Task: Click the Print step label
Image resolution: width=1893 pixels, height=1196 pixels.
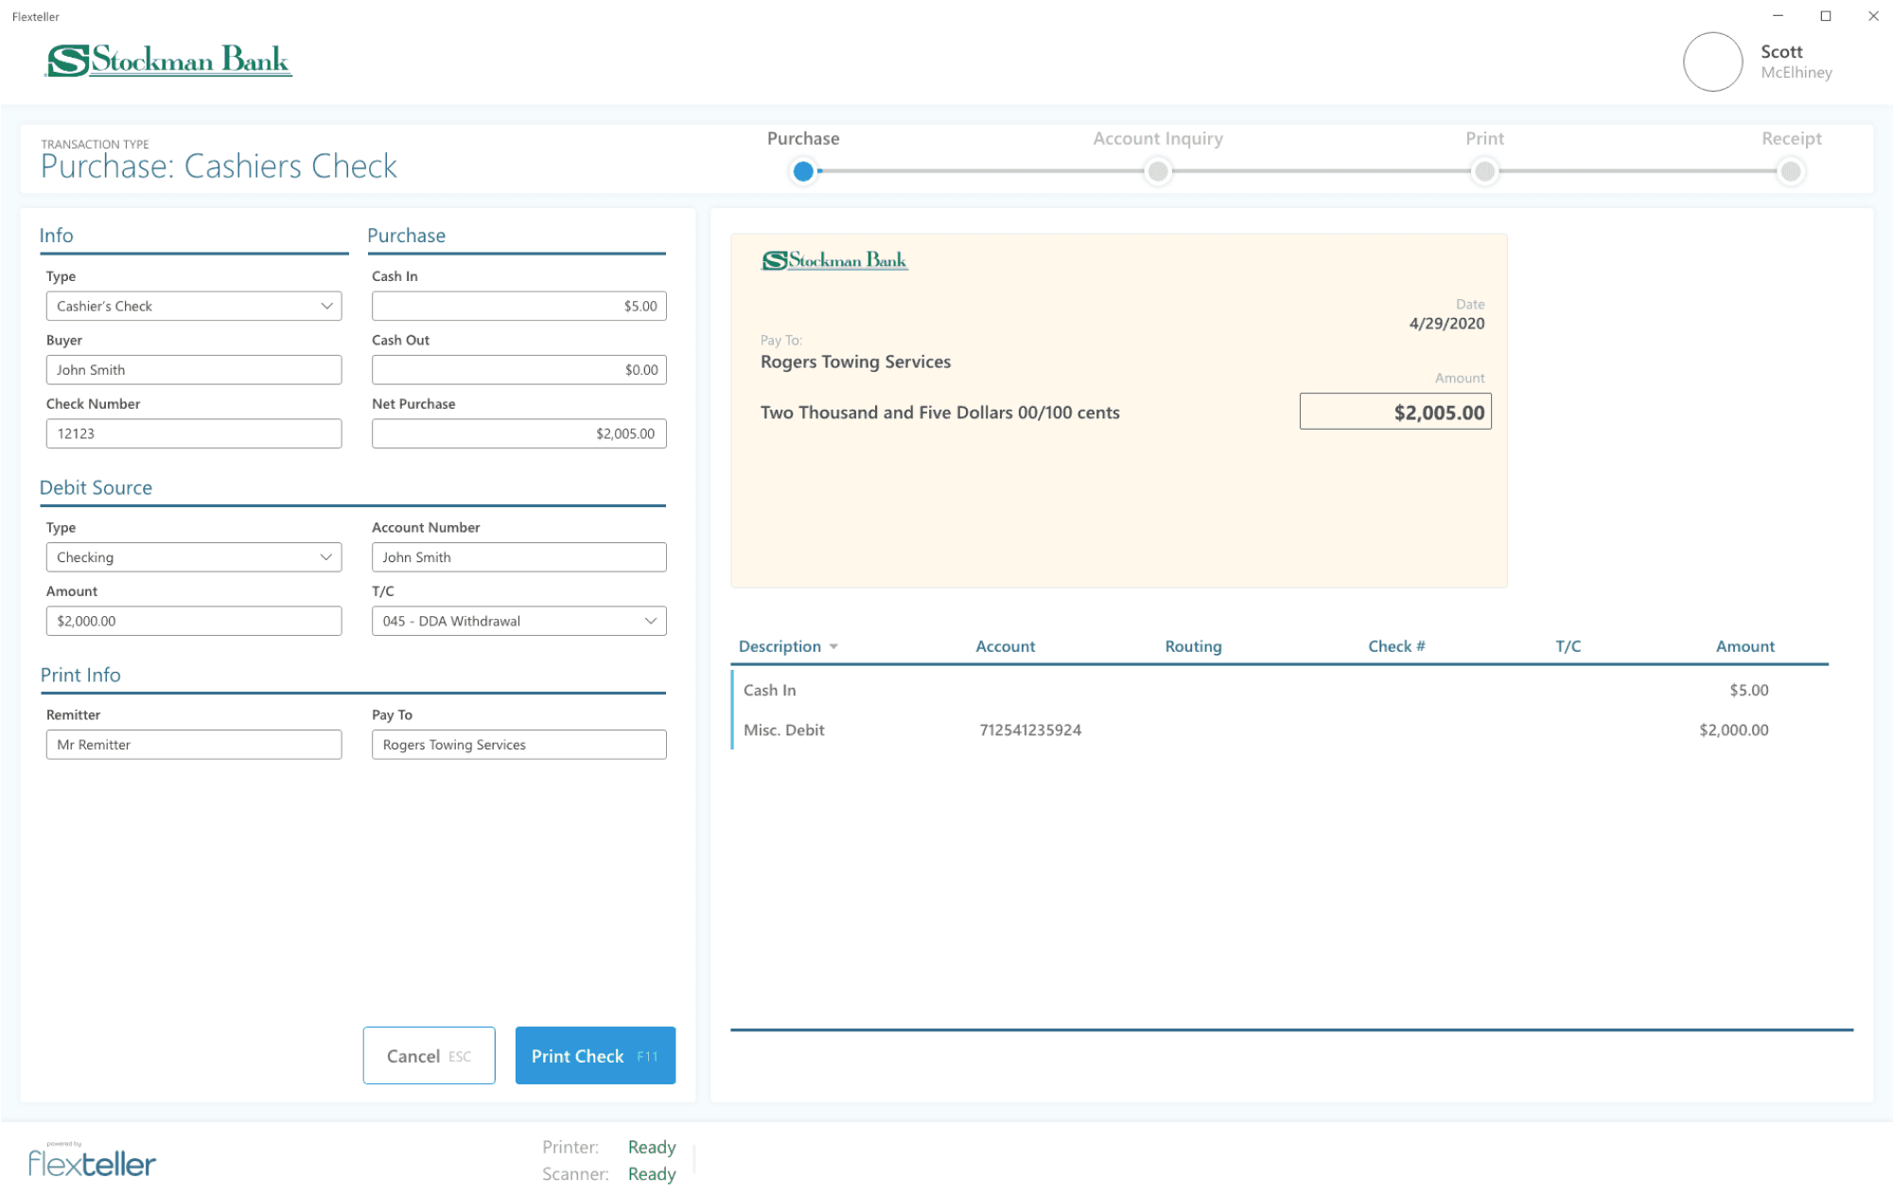Action: [1484, 138]
